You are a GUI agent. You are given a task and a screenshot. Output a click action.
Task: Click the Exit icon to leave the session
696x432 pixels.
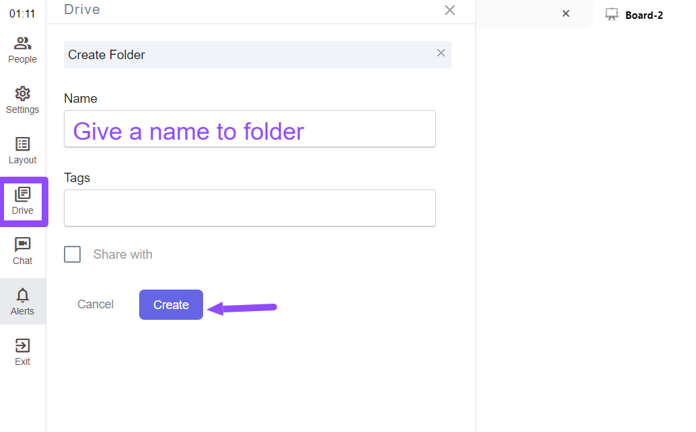[23, 352]
